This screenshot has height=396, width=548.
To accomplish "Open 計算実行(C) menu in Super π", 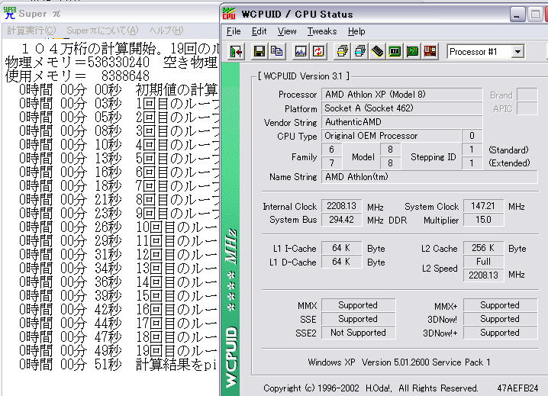I will [31, 31].
